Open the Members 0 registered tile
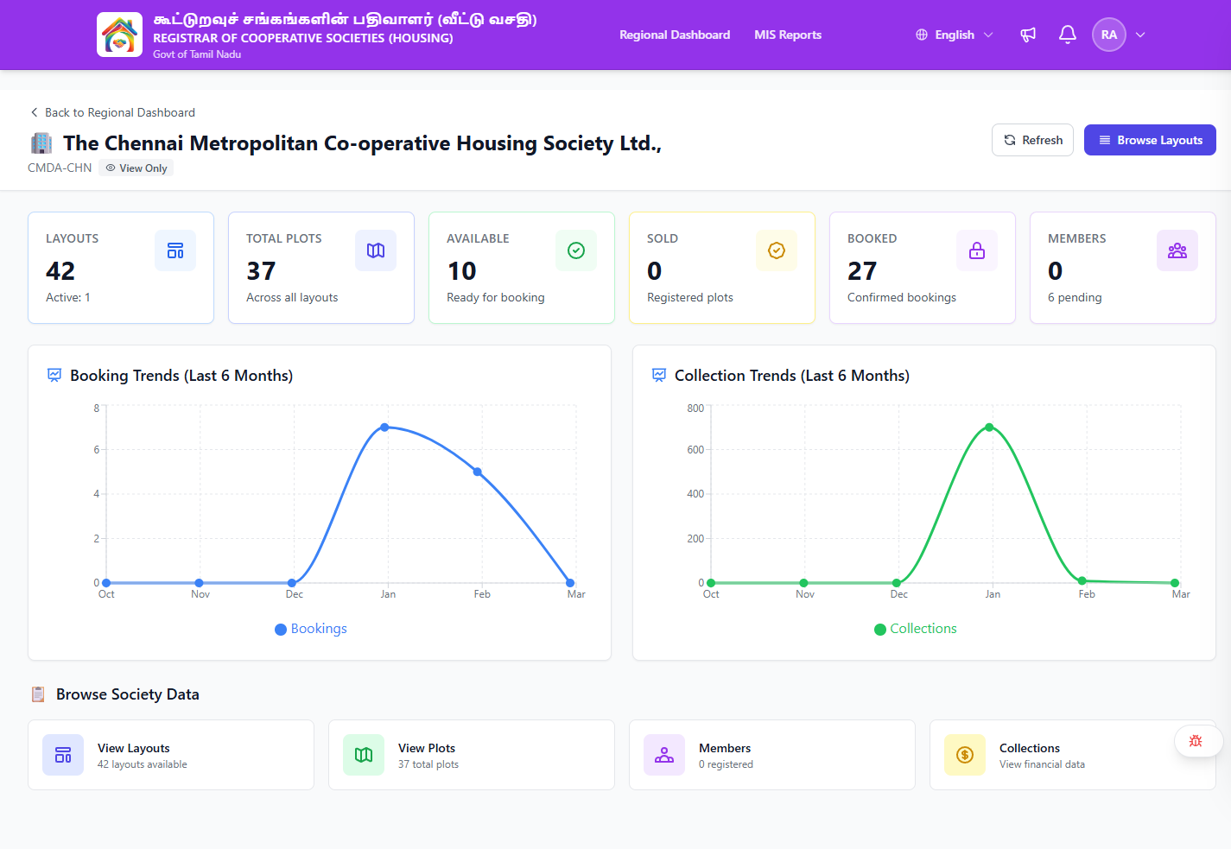The image size is (1231, 849). click(772, 755)
